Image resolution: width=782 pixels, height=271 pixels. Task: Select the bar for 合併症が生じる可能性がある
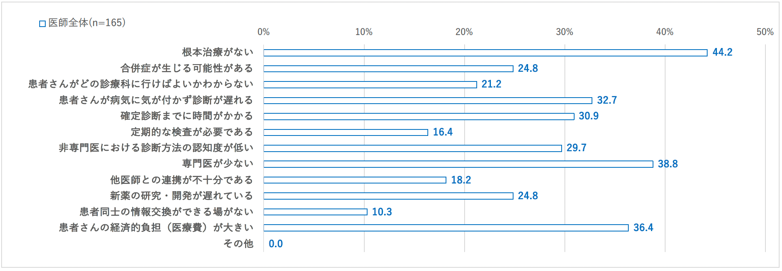click(388, 69)
